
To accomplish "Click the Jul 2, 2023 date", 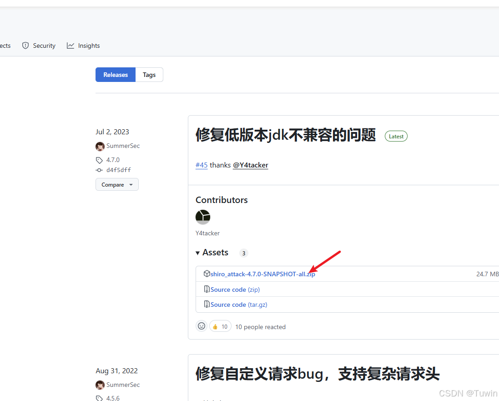I will pos(112,132).
